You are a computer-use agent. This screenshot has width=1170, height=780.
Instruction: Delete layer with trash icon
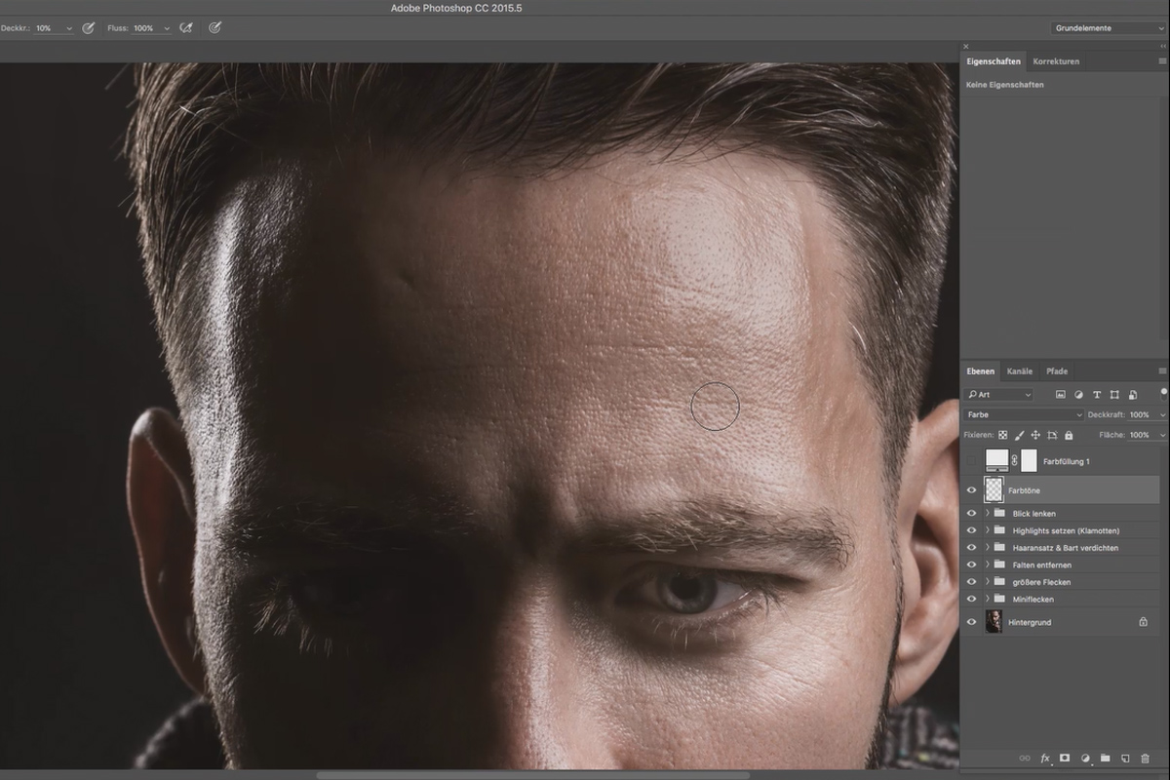coord(1146,758)
